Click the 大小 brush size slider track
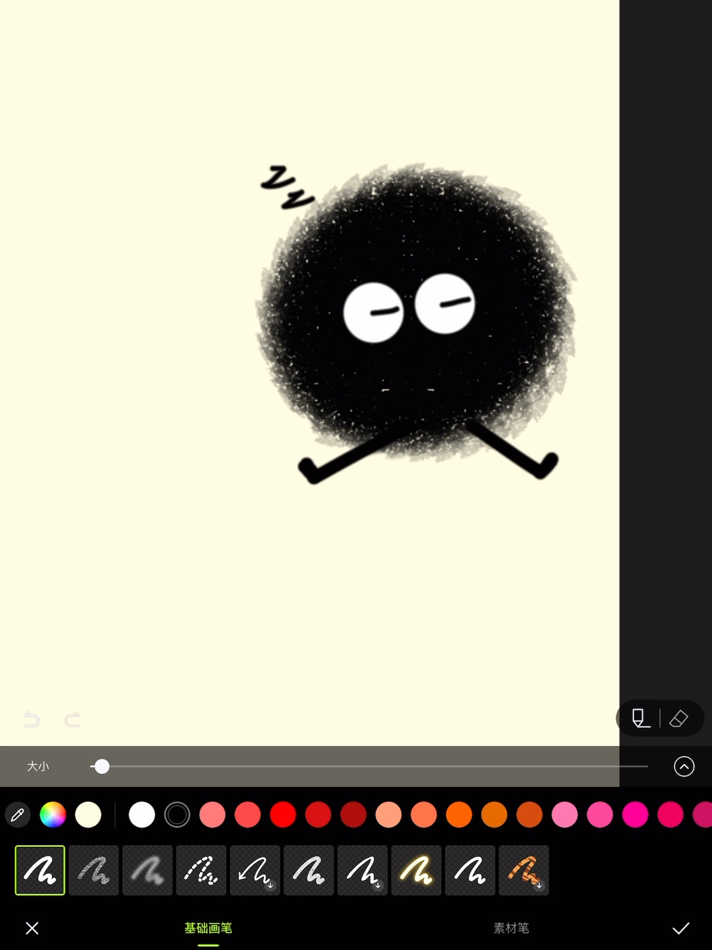Screen dimensions: 712x950 pos(369,767)
